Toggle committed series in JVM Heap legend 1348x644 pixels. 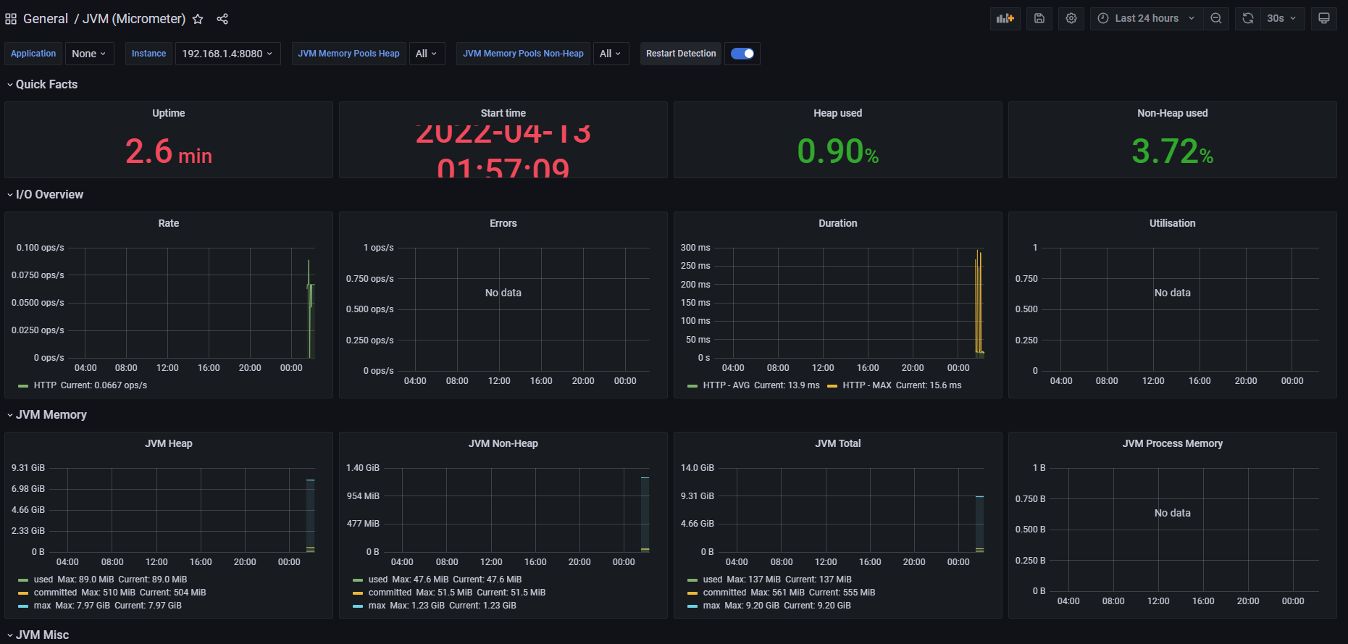55,593
